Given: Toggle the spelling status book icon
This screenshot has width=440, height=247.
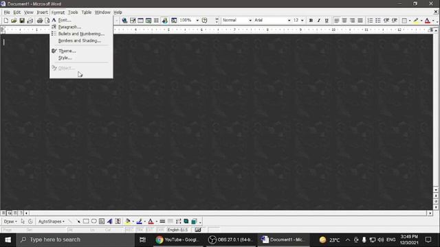Looking at the screenshot, I should (197, 230).
